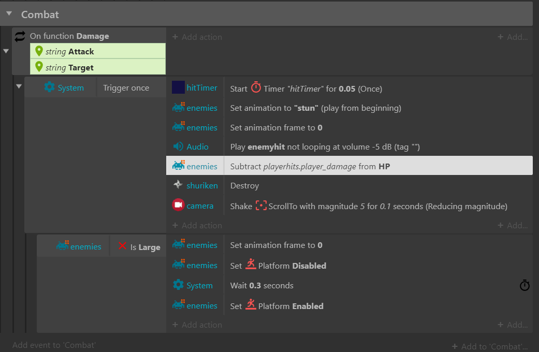Image resolution: width=539 pixels, height=352 pixels.
Task: Click enemies name in Is Large condition
Action: (x=85, y=247)
